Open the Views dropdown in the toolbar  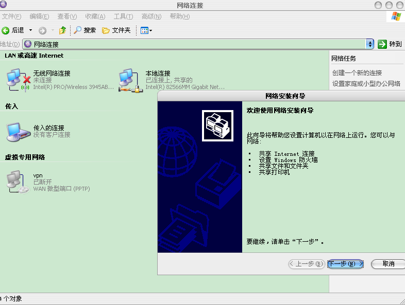146,30
